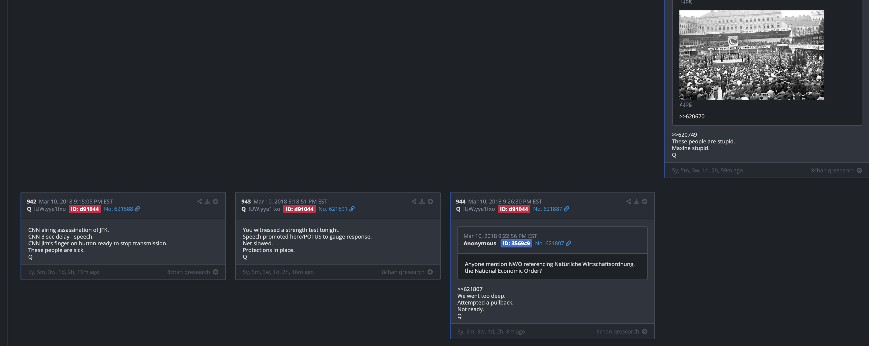Download post 943 with download icon
Screen dimensions: 869x346
click(422, 201)
